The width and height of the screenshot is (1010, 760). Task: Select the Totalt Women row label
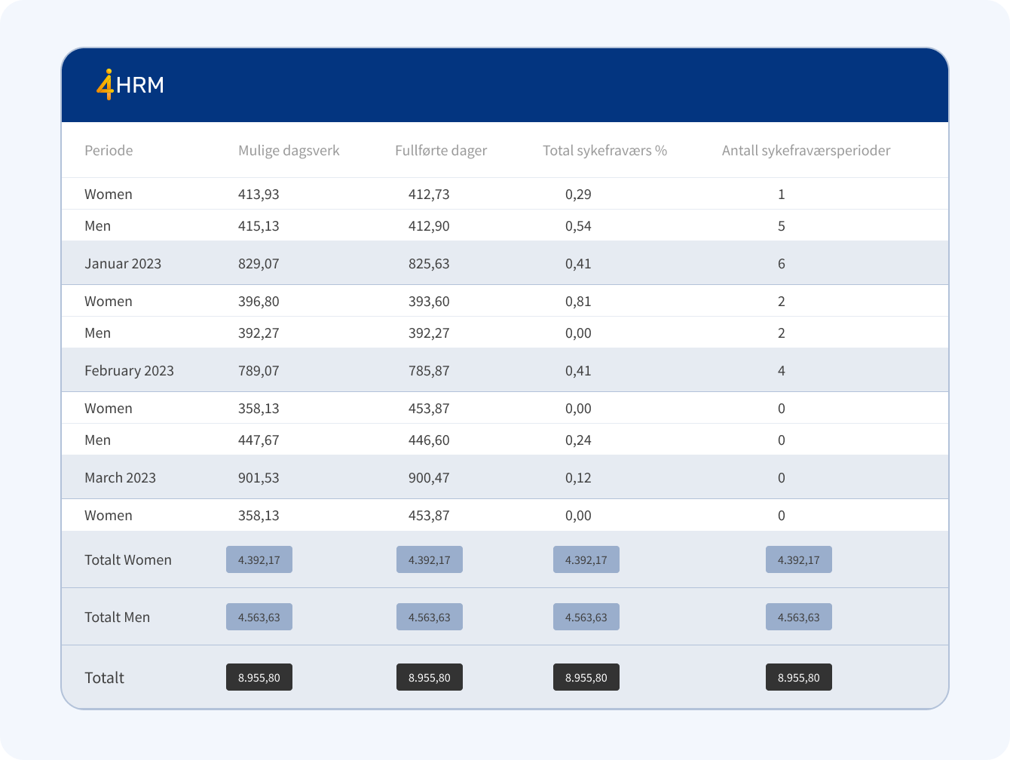click(x=128, y=559)
